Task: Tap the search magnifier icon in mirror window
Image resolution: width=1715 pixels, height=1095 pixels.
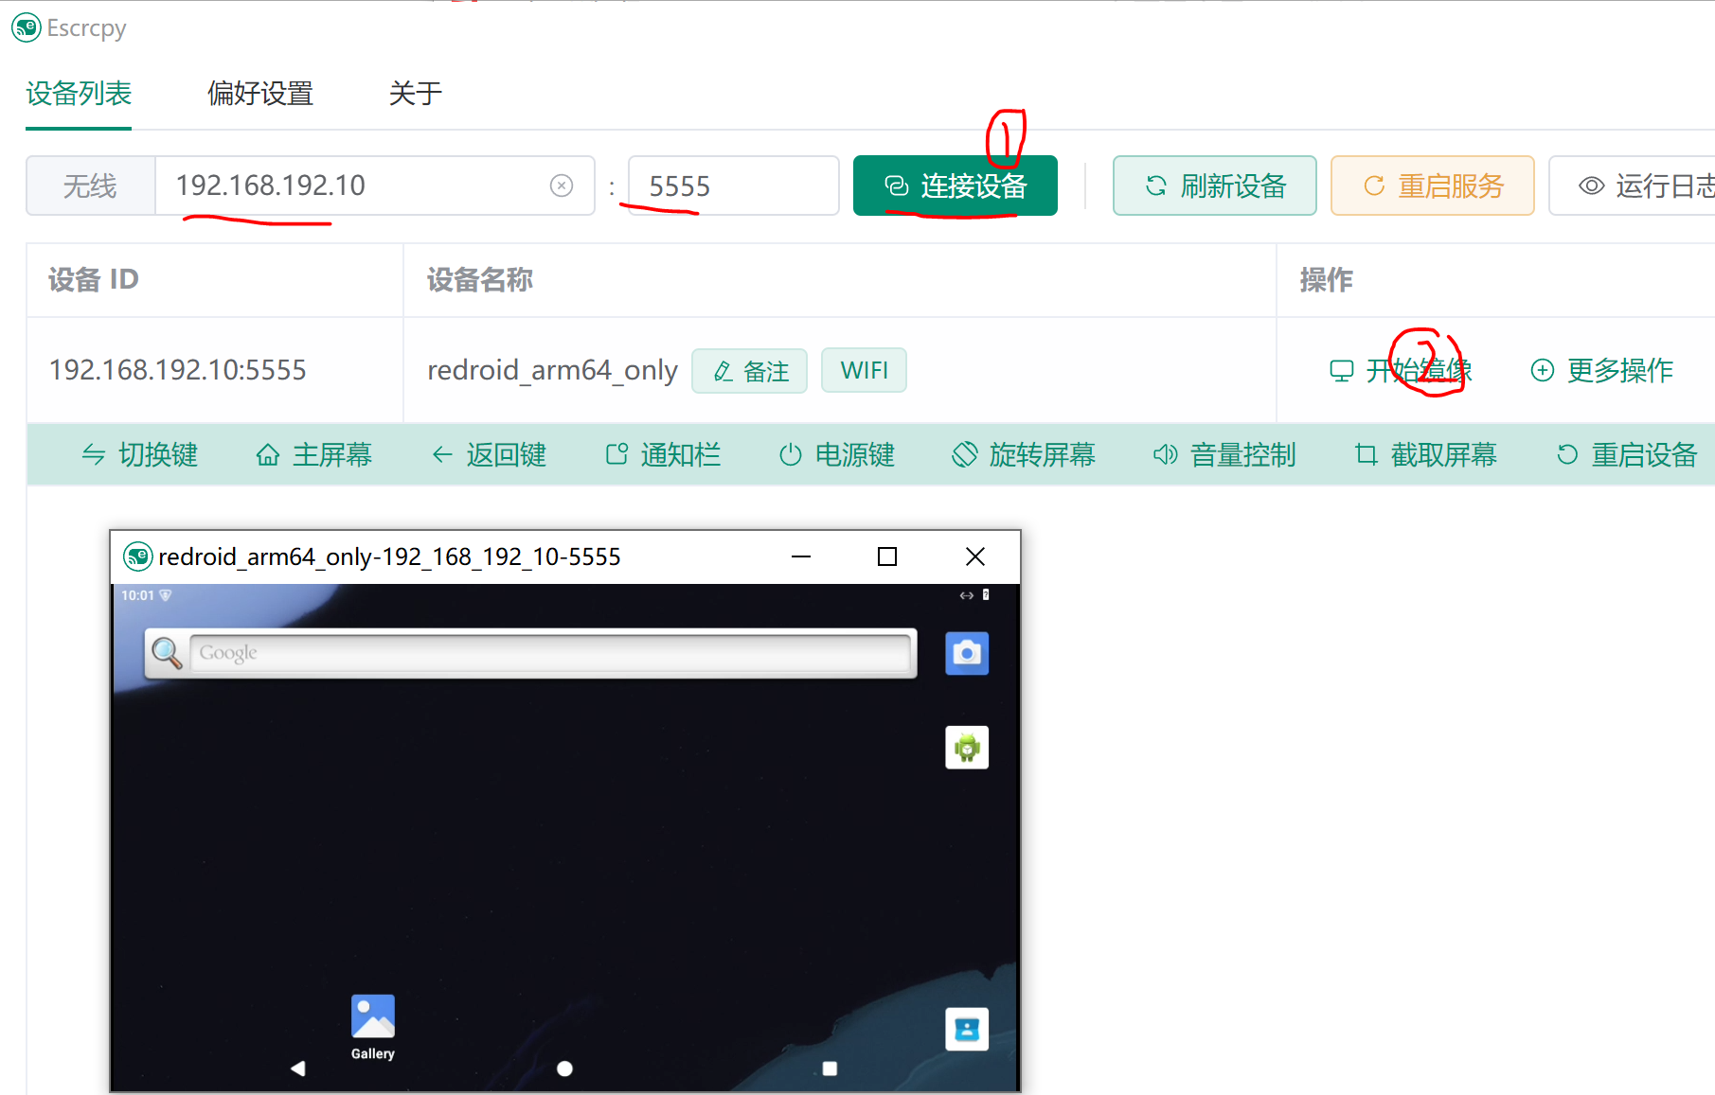Action: point(167,653)
